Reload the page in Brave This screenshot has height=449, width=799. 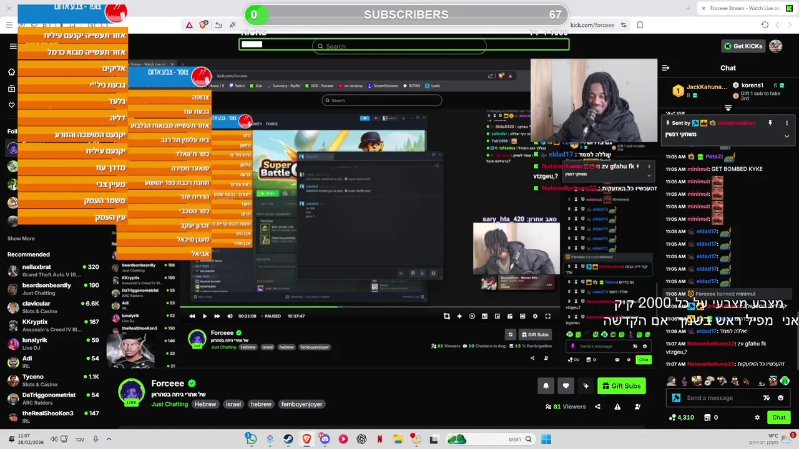(x=765, y=25)
